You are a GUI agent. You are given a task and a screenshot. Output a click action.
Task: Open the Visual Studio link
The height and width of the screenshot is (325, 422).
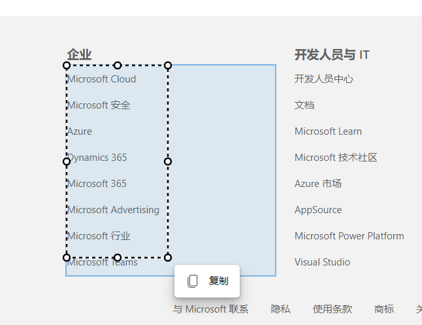[x=322, y=262]
